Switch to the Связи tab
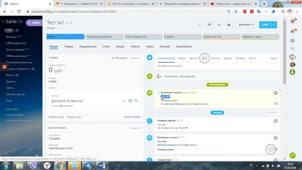The image size is (302, 170). [x=150, y=47]
